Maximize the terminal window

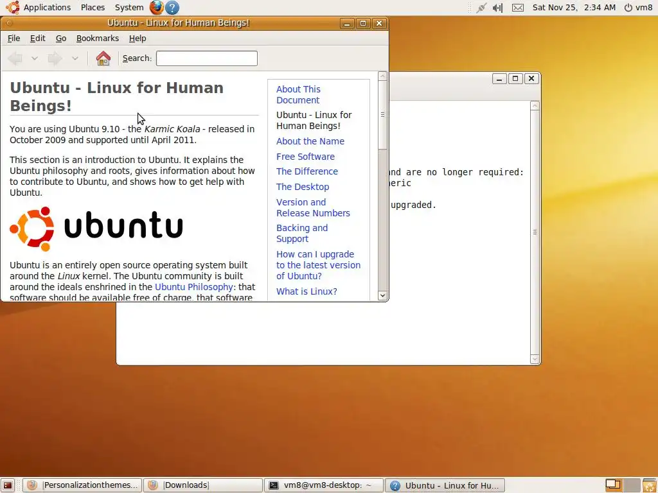click(515, 78)
